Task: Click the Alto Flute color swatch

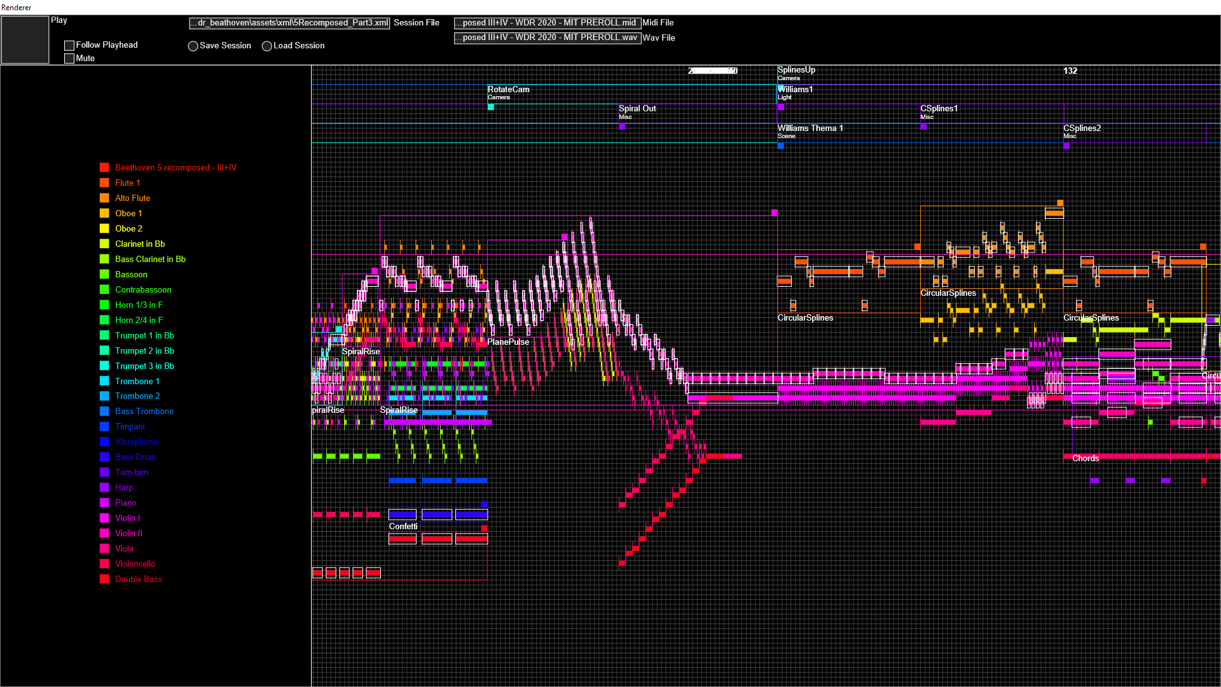Action: (x=104, y=198)
